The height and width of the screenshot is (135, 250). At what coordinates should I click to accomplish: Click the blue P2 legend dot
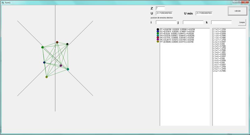pos(158,32)
